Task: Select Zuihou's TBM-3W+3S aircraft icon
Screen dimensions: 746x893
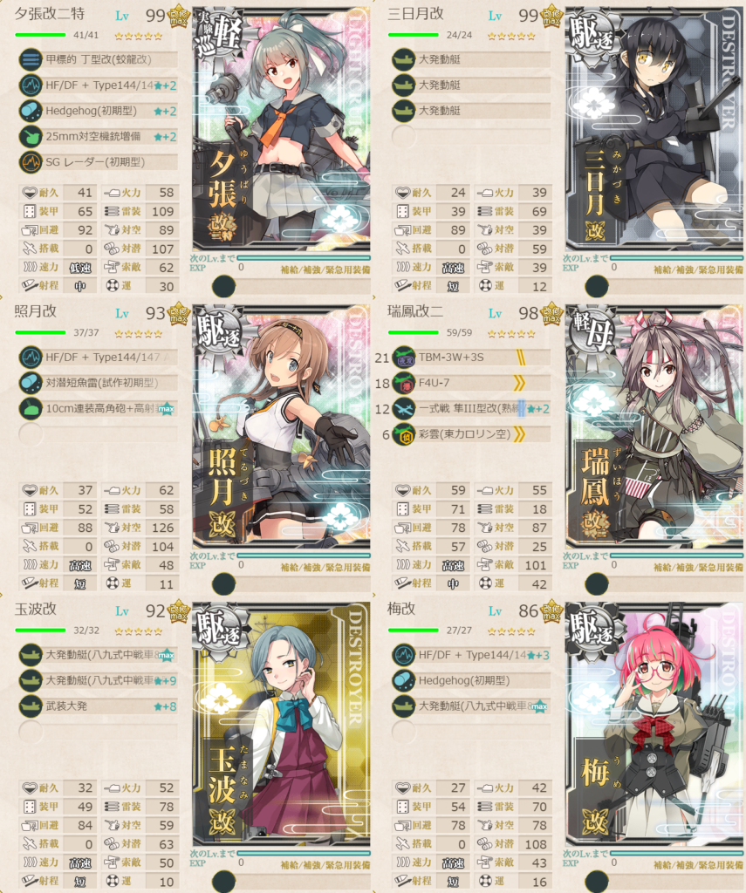Action: [403, 357]
